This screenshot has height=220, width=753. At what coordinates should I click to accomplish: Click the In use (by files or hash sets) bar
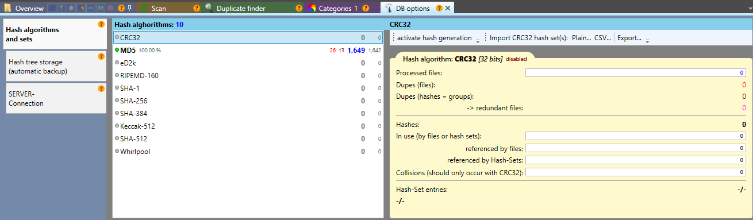coord(636,136)
